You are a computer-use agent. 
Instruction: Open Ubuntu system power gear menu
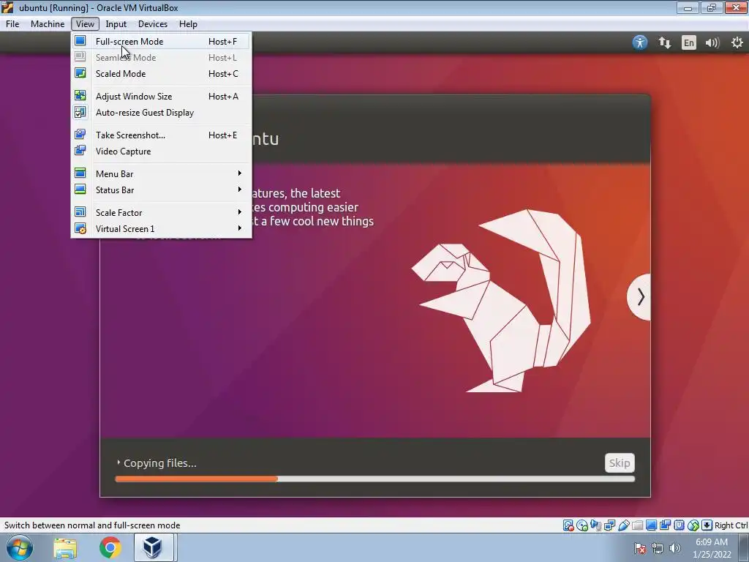tap(737, 42)
